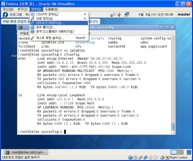Click the udev entry in terminal listing
The height and width of the screenshot is (161, 193).
click(144, 42)
